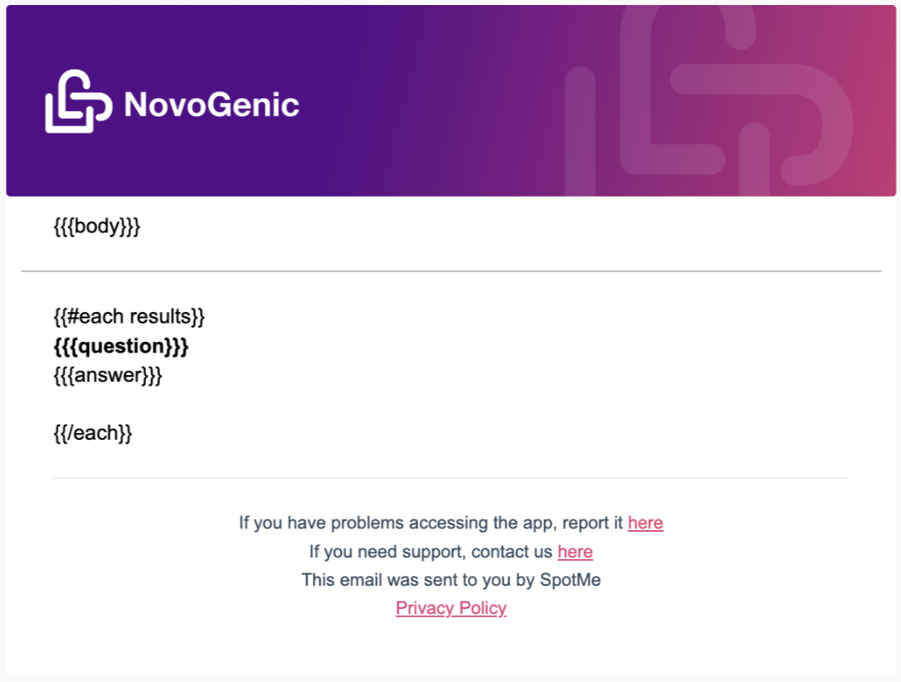901x682 pixels.
Task: Select the {{{body}}} placeholder text
Action: (x=97, y=226)
